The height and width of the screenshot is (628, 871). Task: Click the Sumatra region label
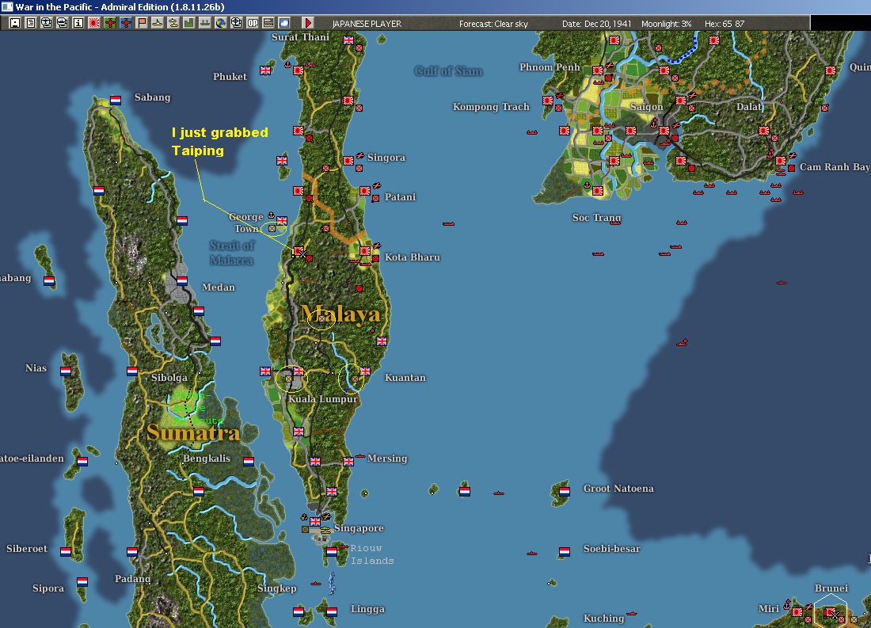point(193,432)
